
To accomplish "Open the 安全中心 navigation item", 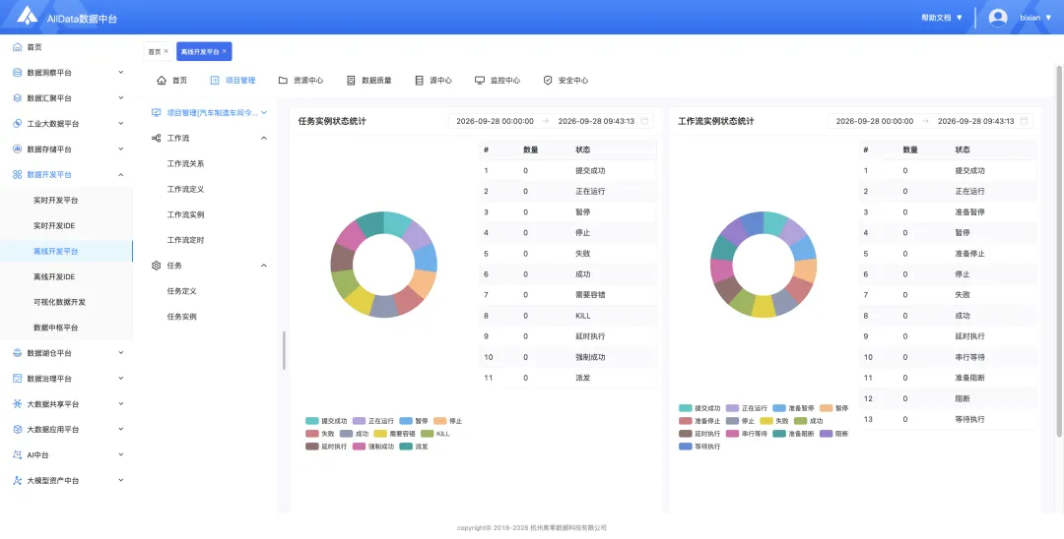I will coord(565,80).
